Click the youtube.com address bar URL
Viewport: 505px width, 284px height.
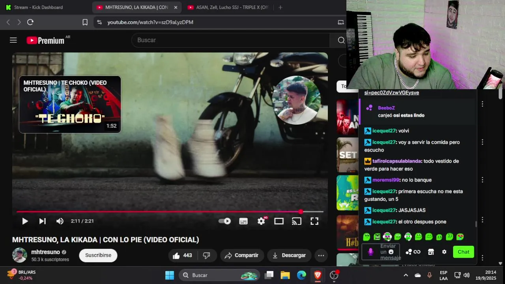coord(150,22)
